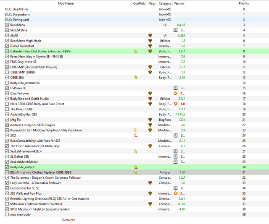Sort by the Mod Name column header
Screen dimensions: 269x224
66,3
